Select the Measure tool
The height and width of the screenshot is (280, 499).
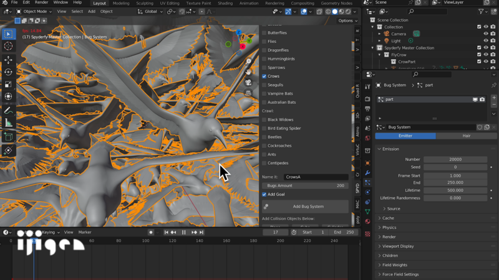pyautogui.click(x=8, y=123)
